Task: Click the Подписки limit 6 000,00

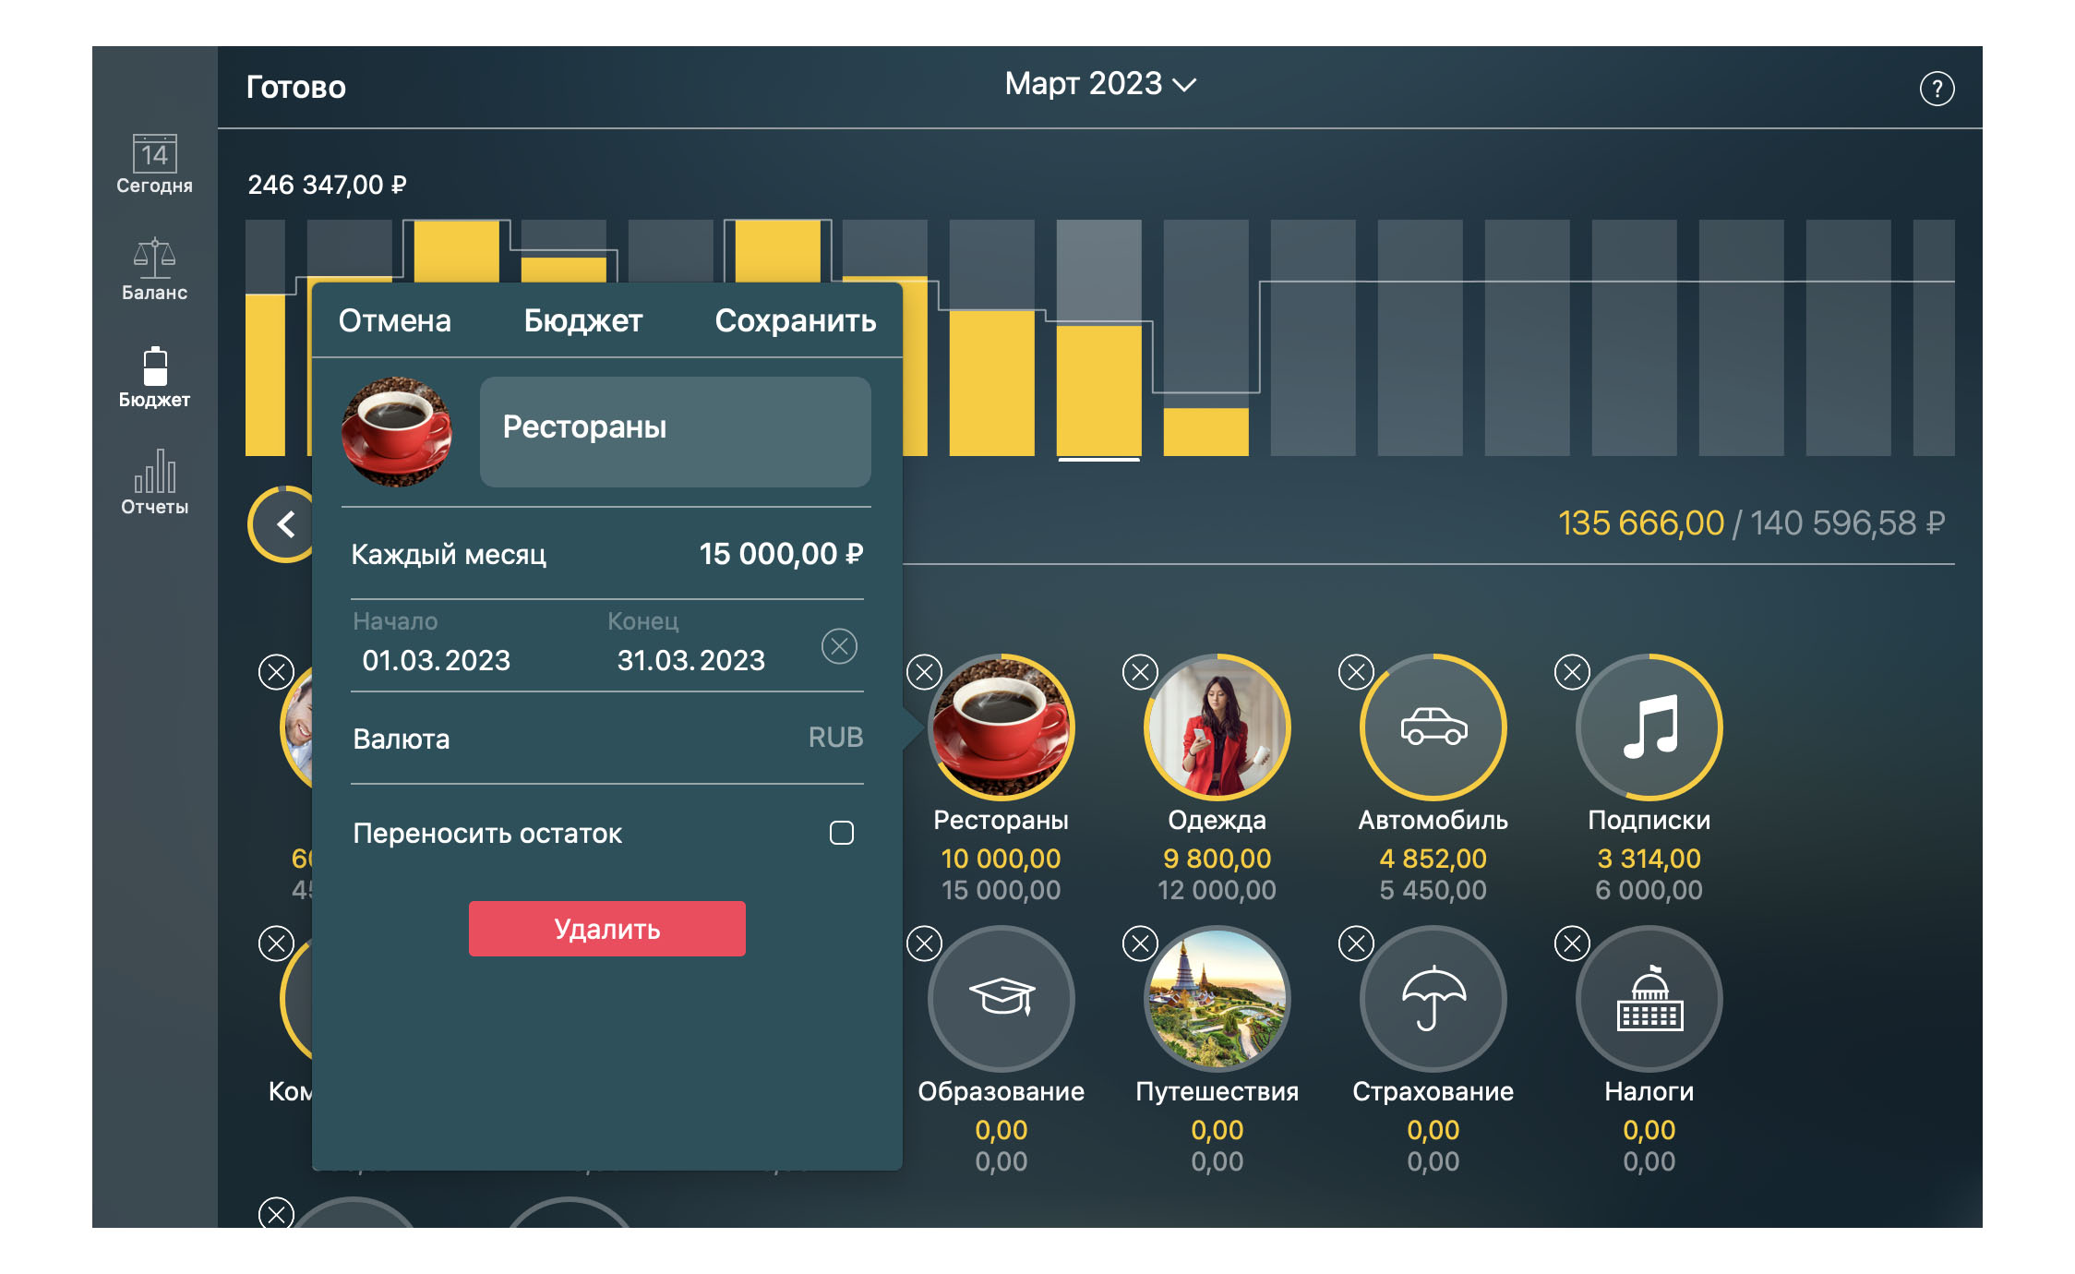Action: (1649, 890)
